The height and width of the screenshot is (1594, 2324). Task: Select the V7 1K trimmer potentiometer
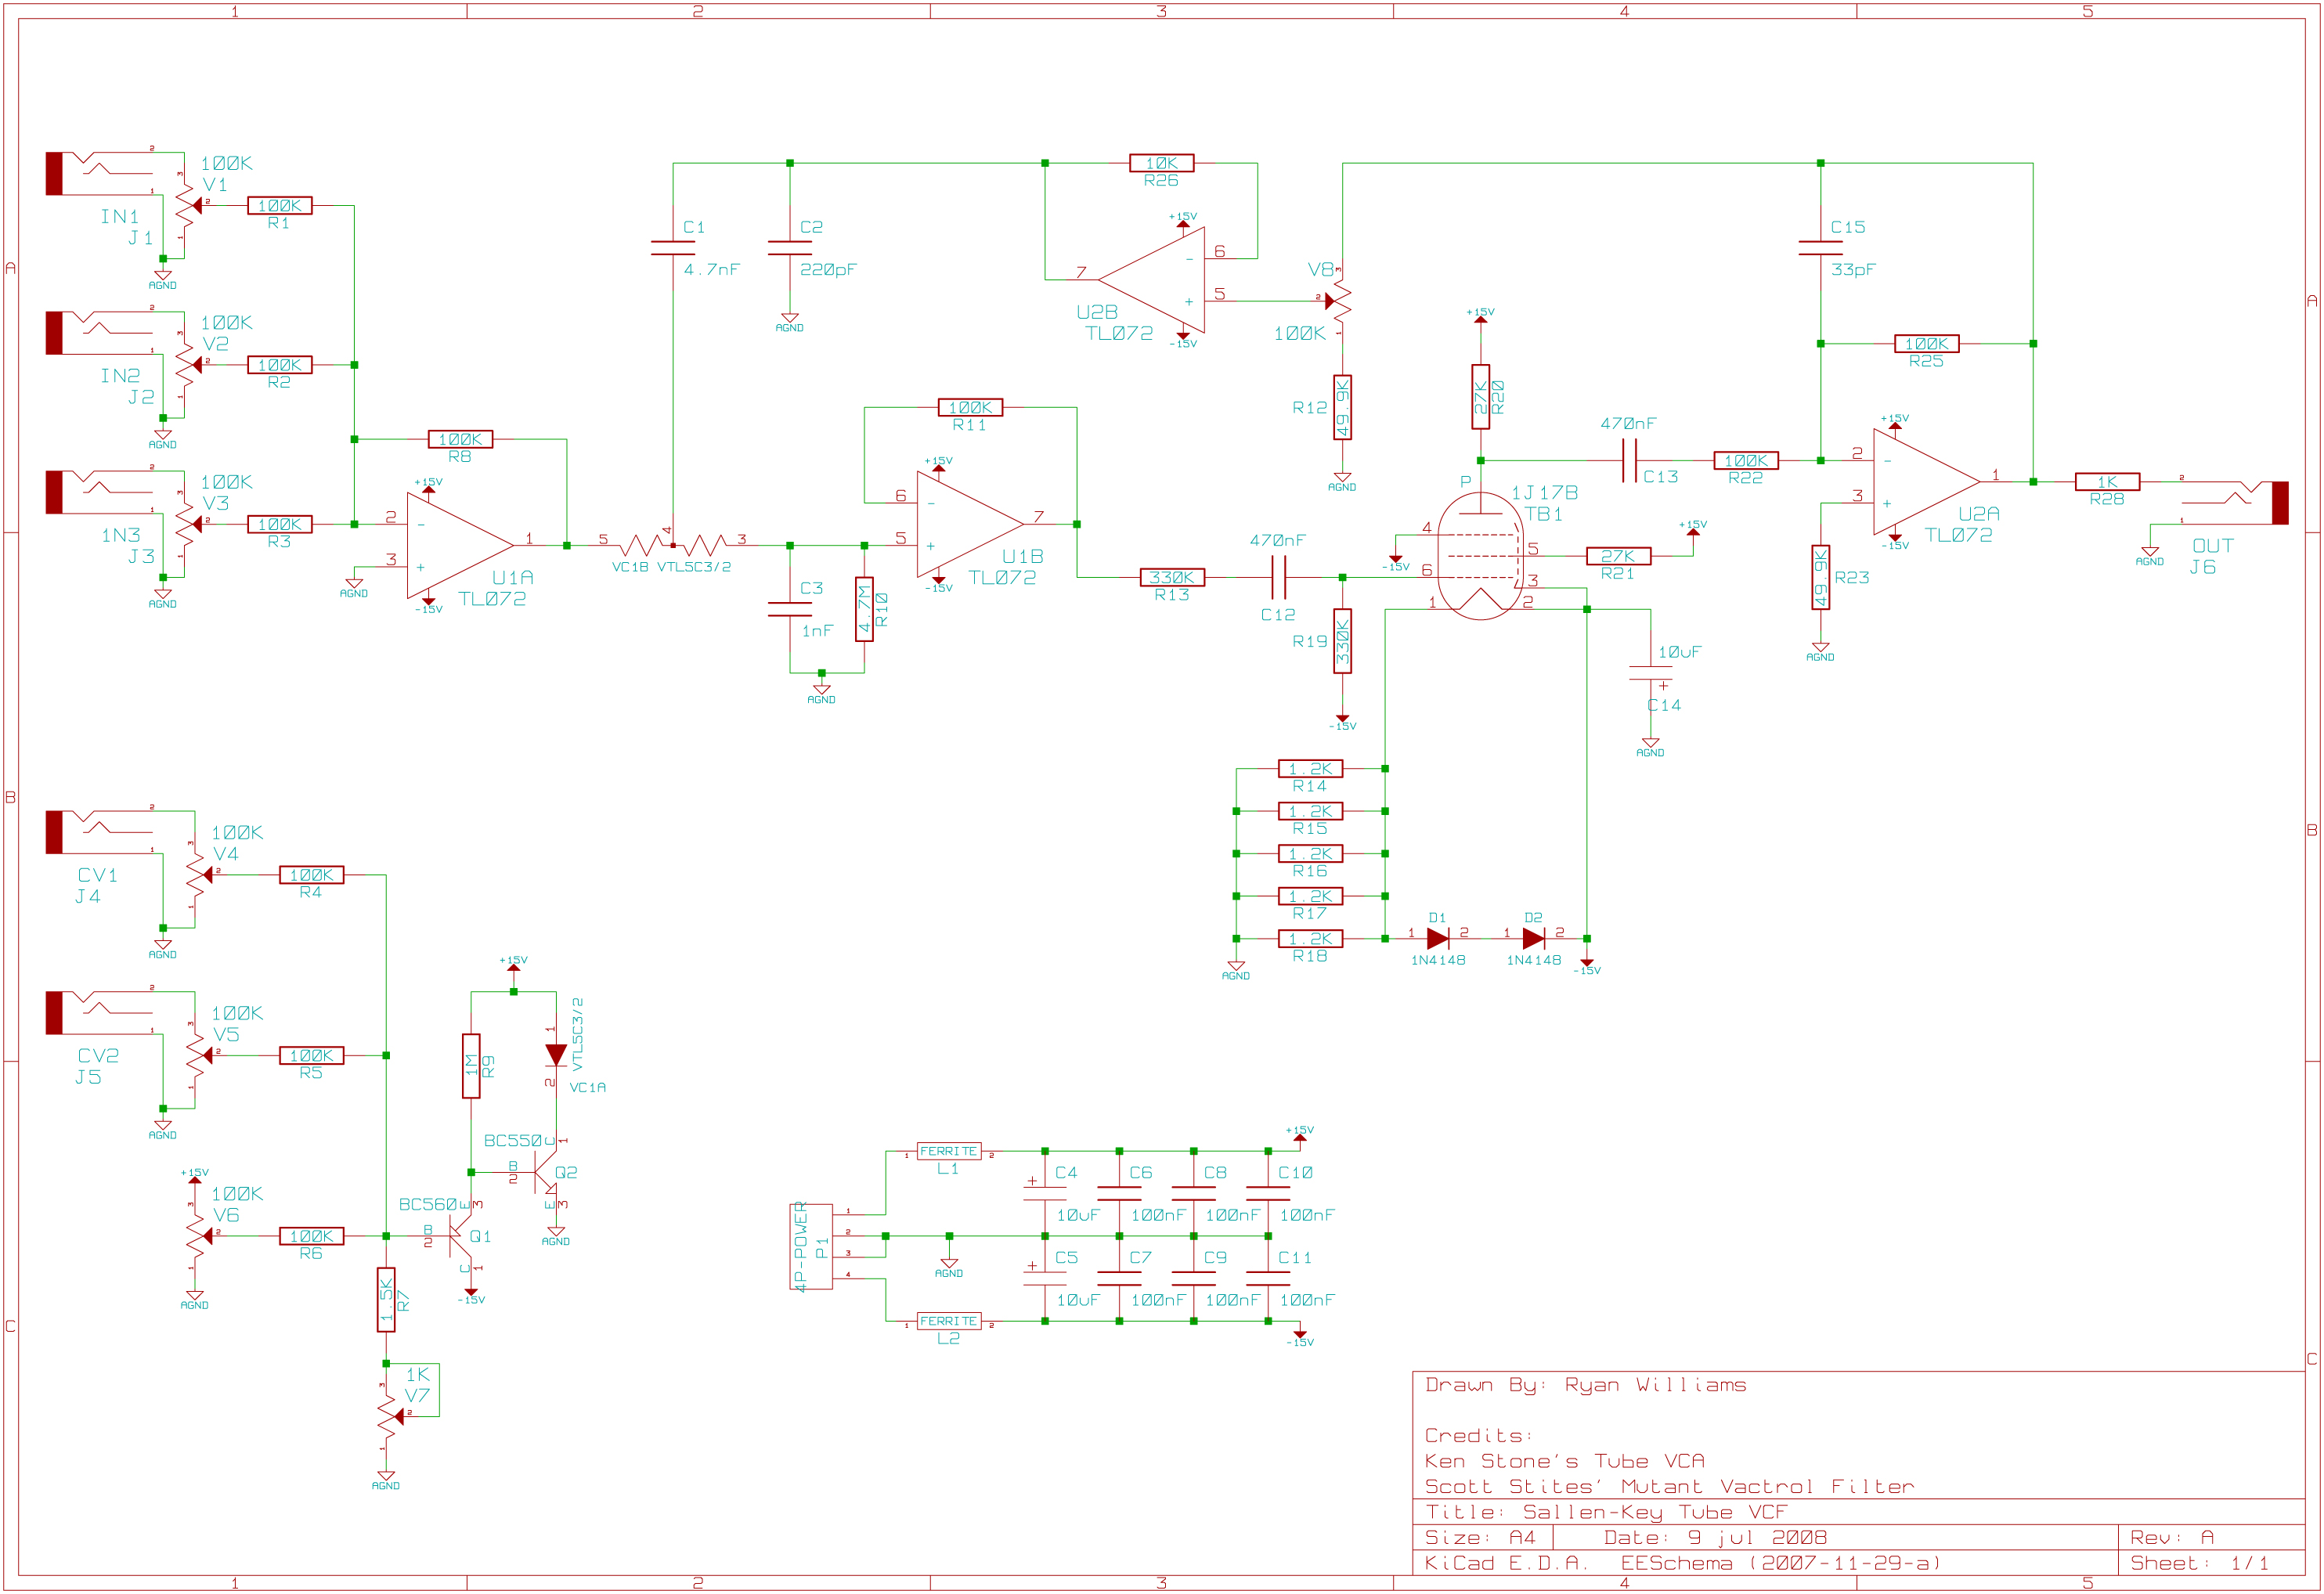click(388, 1416)
